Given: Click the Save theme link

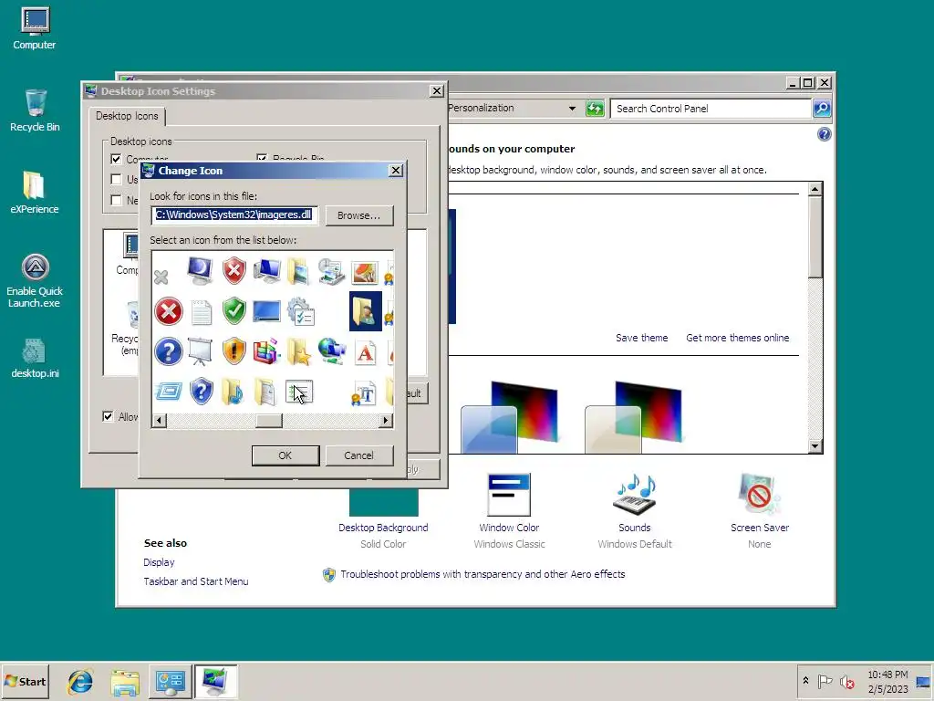Looking at the screenshot, I should [x=641, y=338].
